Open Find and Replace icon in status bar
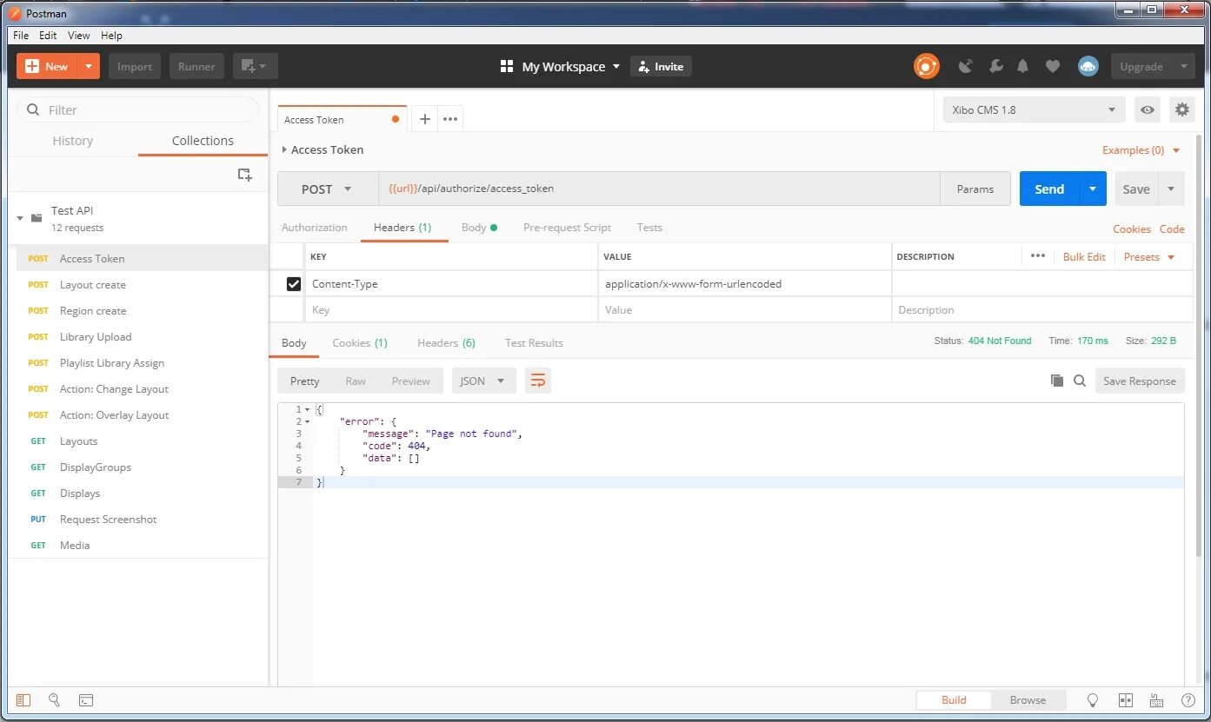Screen dimensions: 1211x722 tap(54, 699)
